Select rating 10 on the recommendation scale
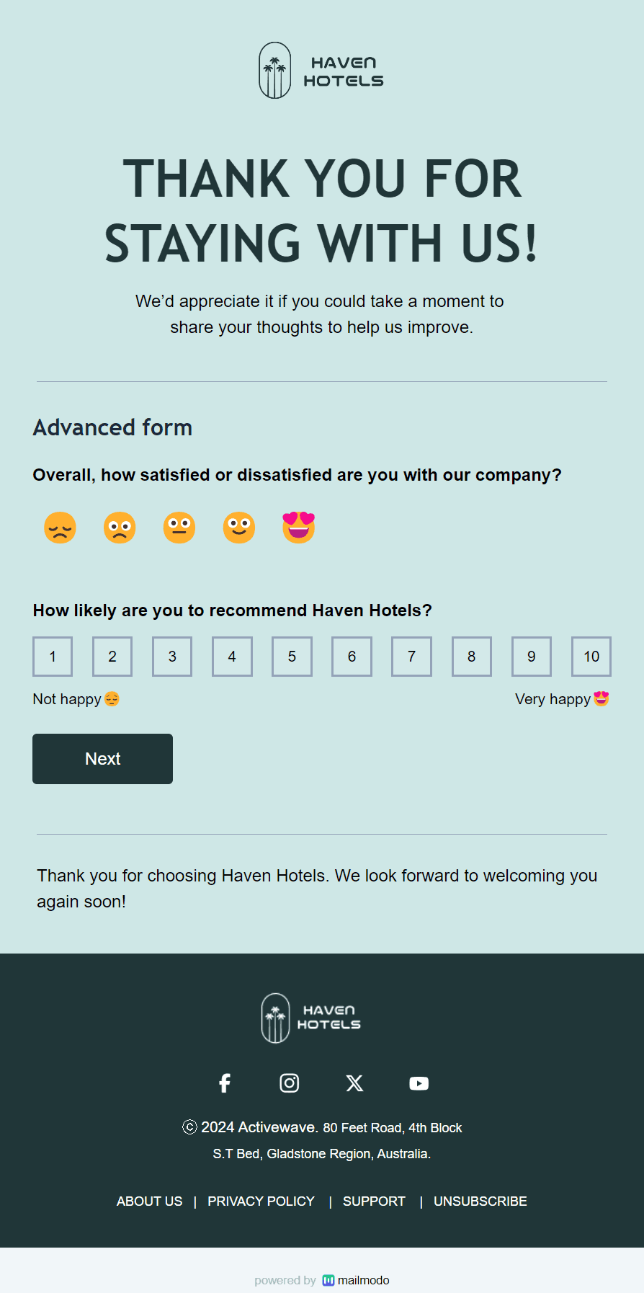 coord(591,657)
